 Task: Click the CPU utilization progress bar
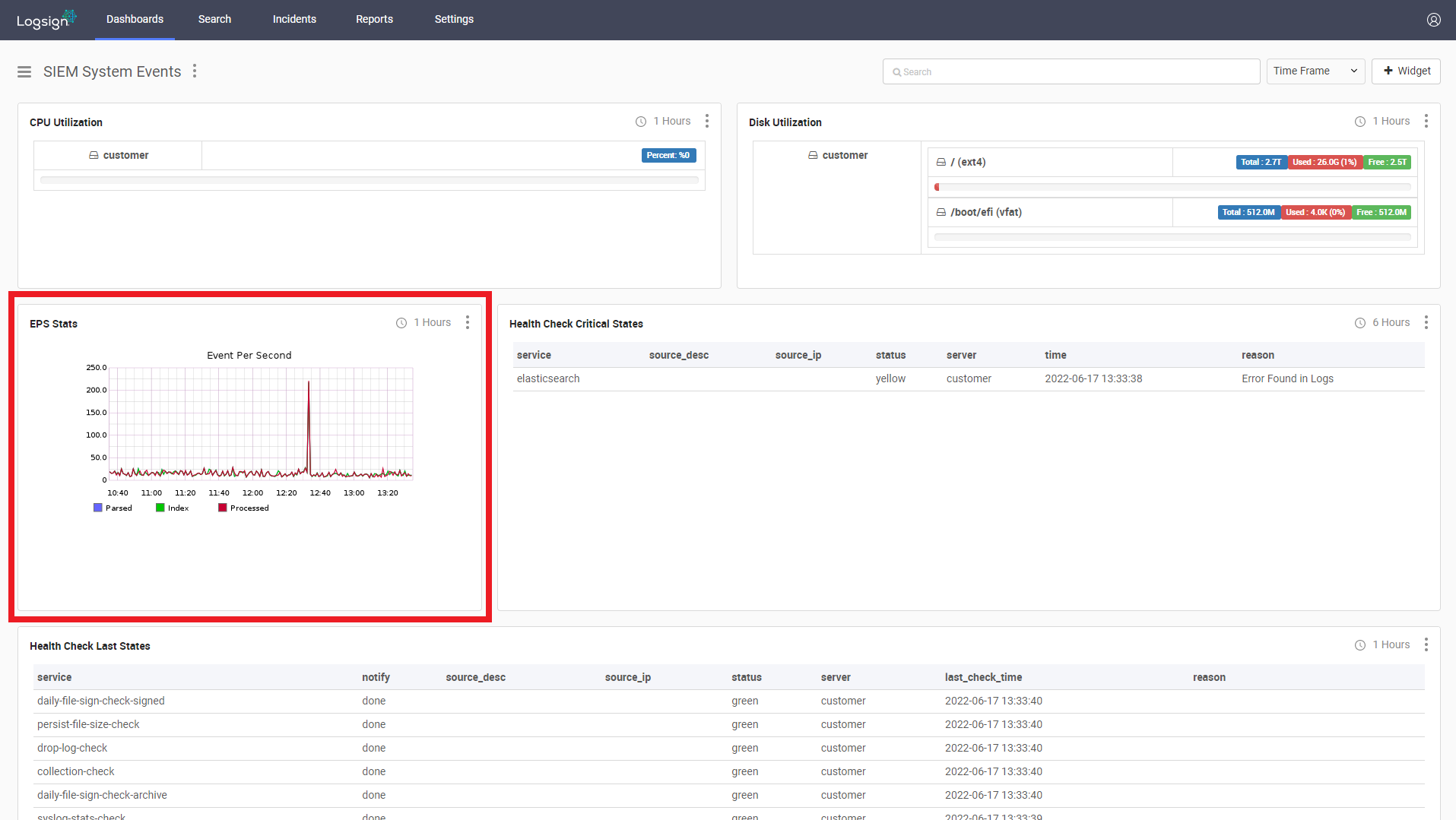(370, 180)
